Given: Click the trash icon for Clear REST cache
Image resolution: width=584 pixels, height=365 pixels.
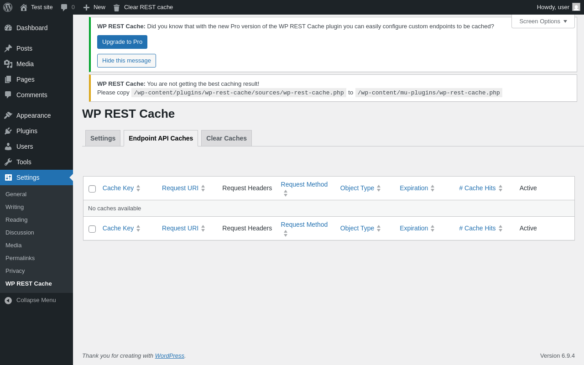Looking at the screenshot, I should 116,7.
